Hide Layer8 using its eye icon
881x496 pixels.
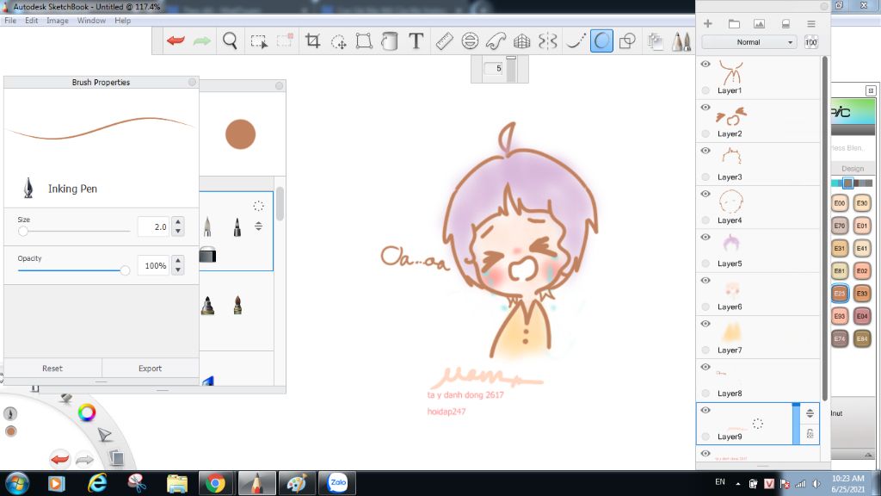pos(705,367)
